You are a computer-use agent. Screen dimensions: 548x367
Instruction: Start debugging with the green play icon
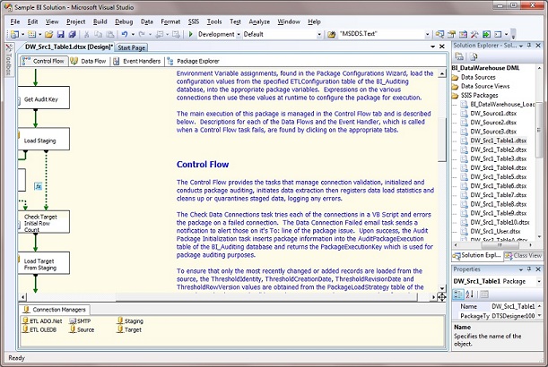[x=191, y=34]
